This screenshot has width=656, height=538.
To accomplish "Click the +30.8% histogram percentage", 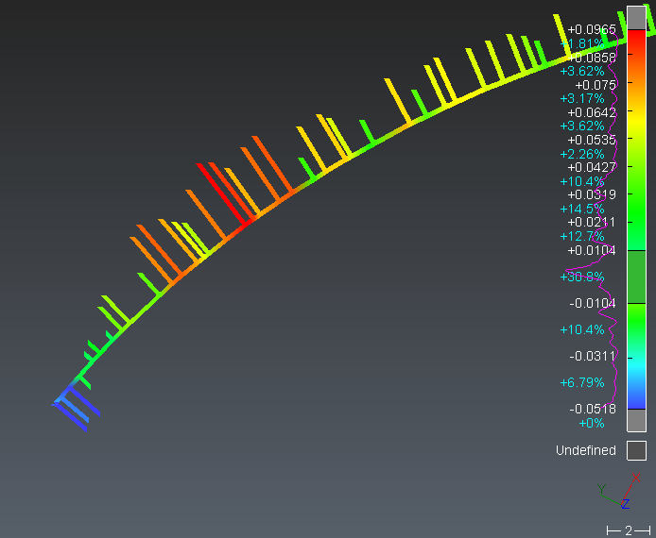I will coord(581,277).
